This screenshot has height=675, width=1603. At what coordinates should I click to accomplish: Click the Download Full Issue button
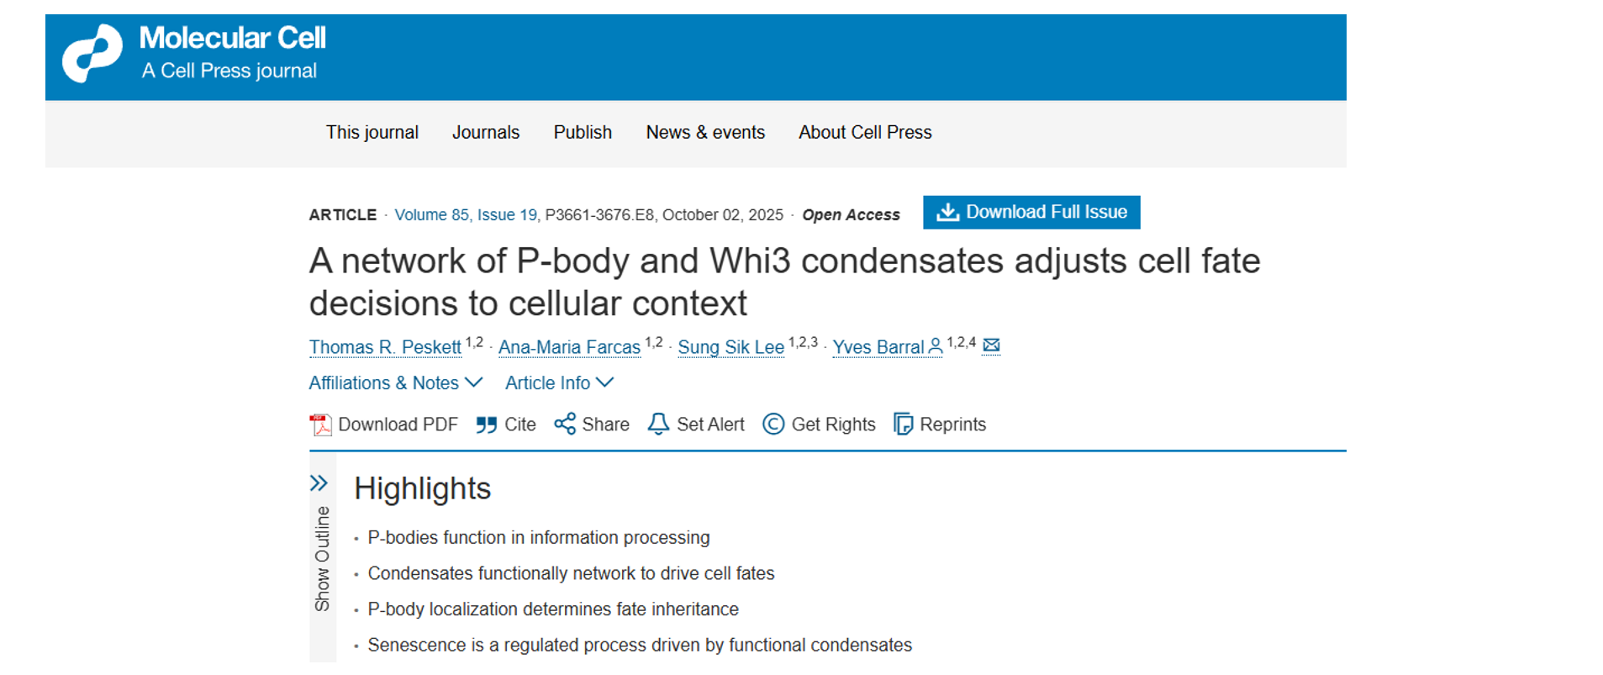[x=1031, y=213]
